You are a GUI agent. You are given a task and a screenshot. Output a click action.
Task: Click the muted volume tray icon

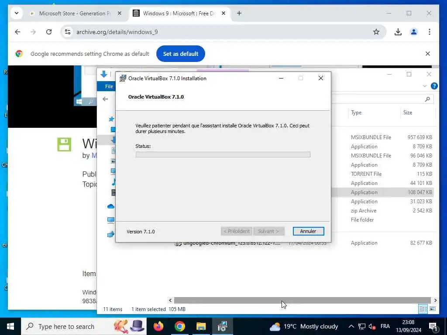pos(372,326)
